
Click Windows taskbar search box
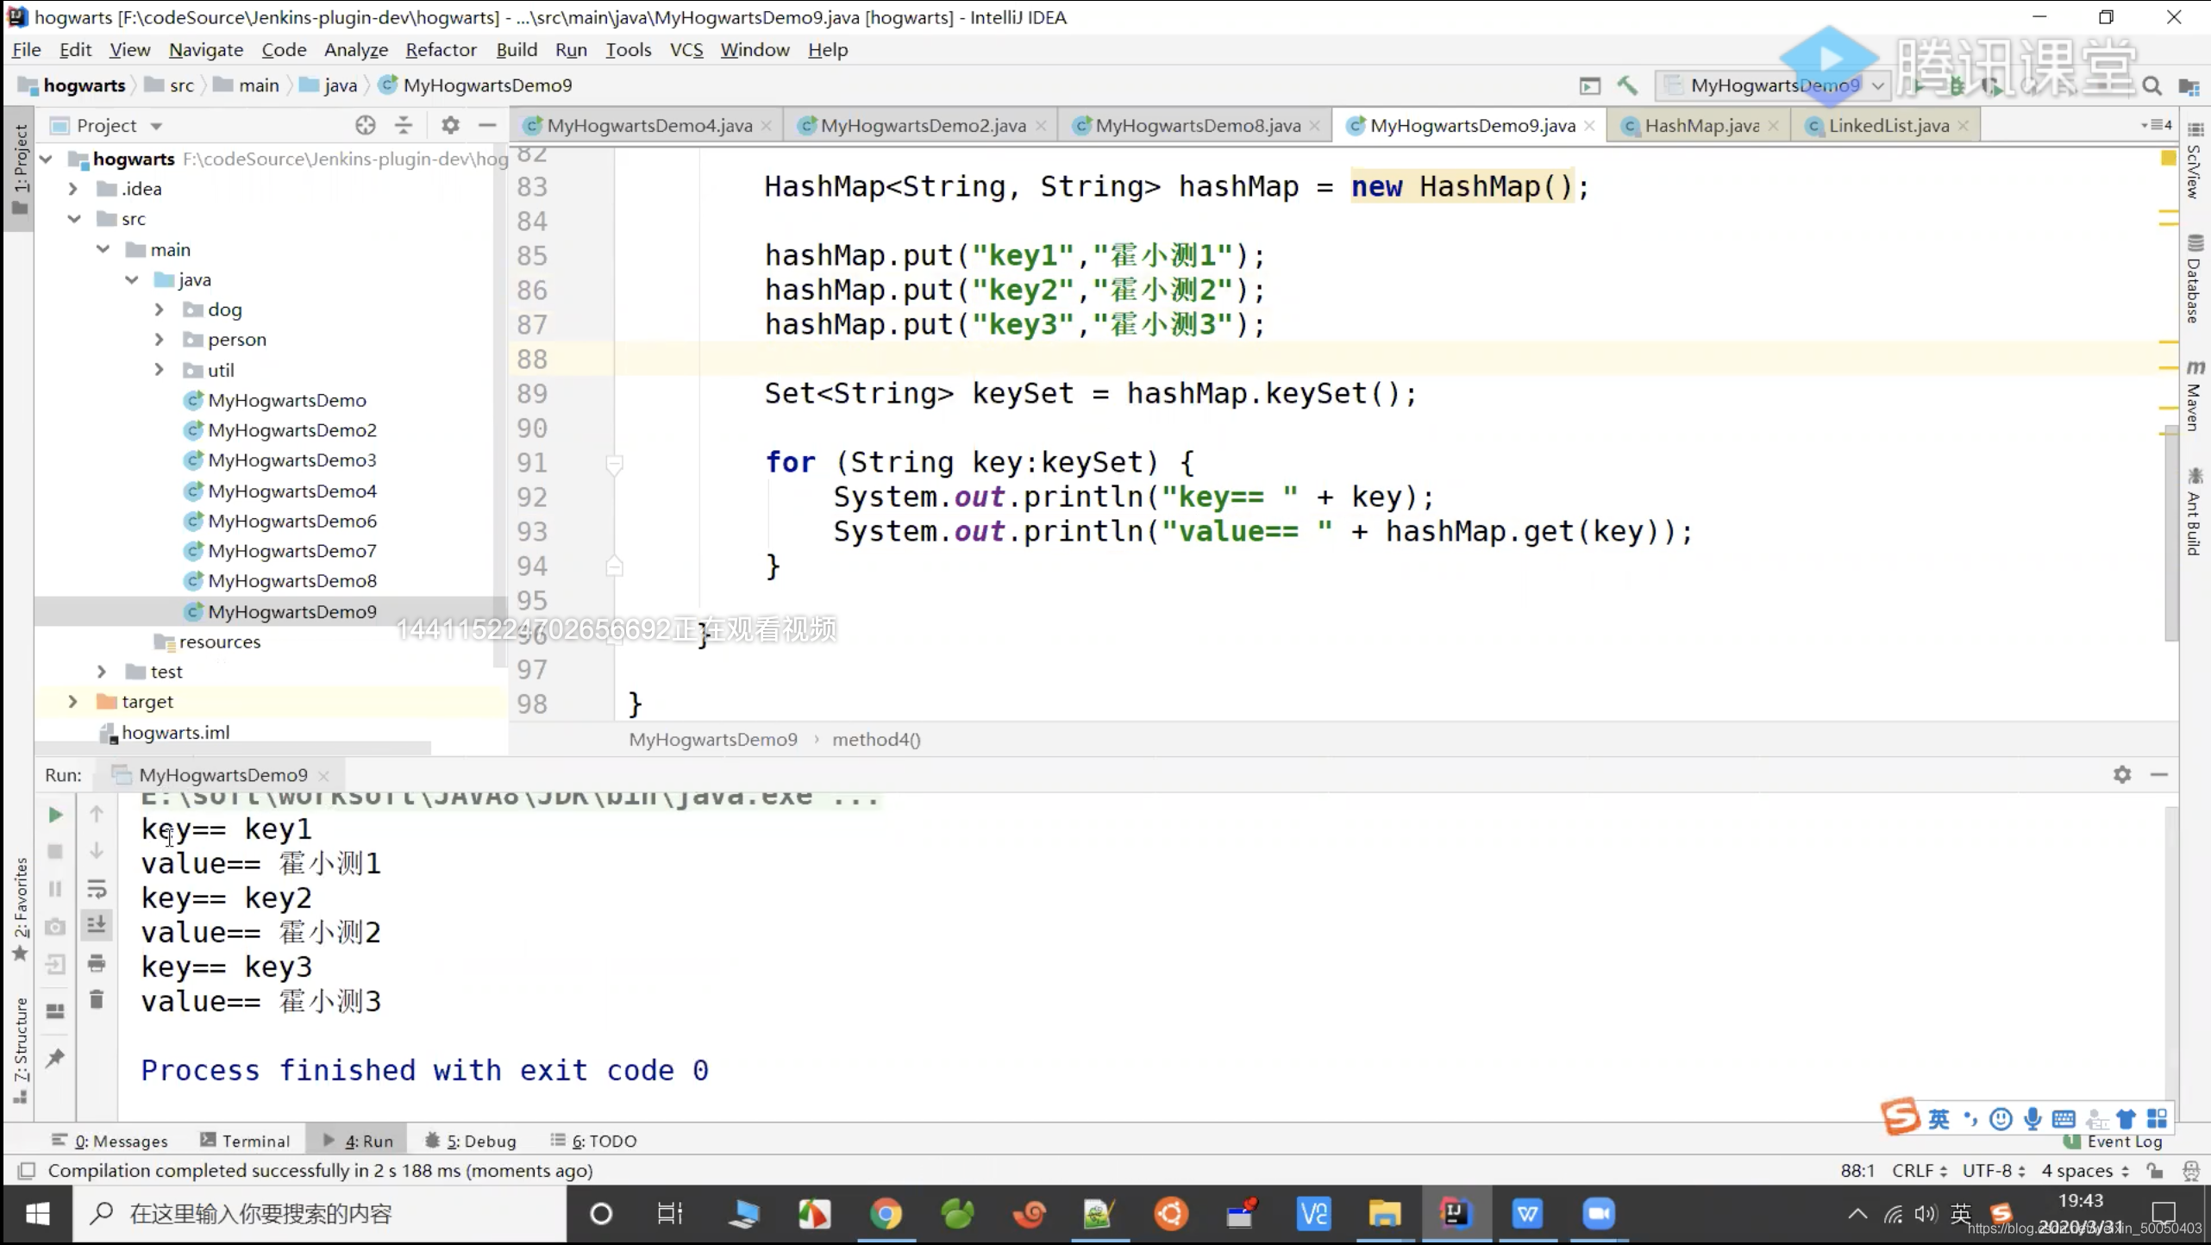319,1214
